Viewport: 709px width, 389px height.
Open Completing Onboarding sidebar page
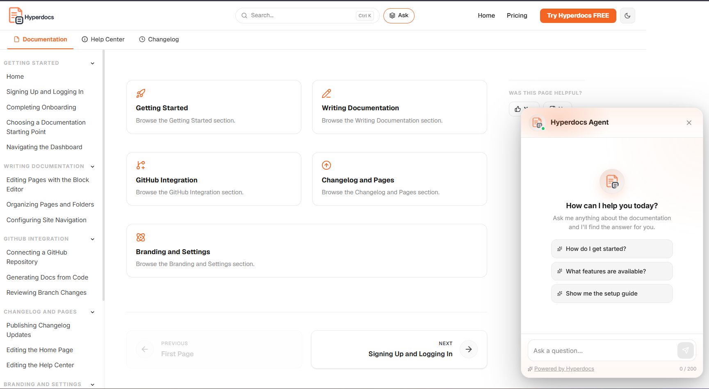point(41,107)
